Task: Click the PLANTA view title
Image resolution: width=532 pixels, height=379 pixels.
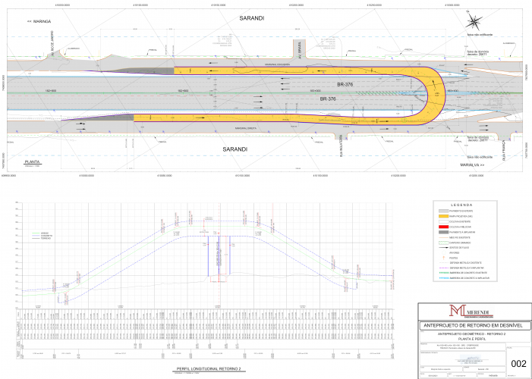Action: coord(32,162)
